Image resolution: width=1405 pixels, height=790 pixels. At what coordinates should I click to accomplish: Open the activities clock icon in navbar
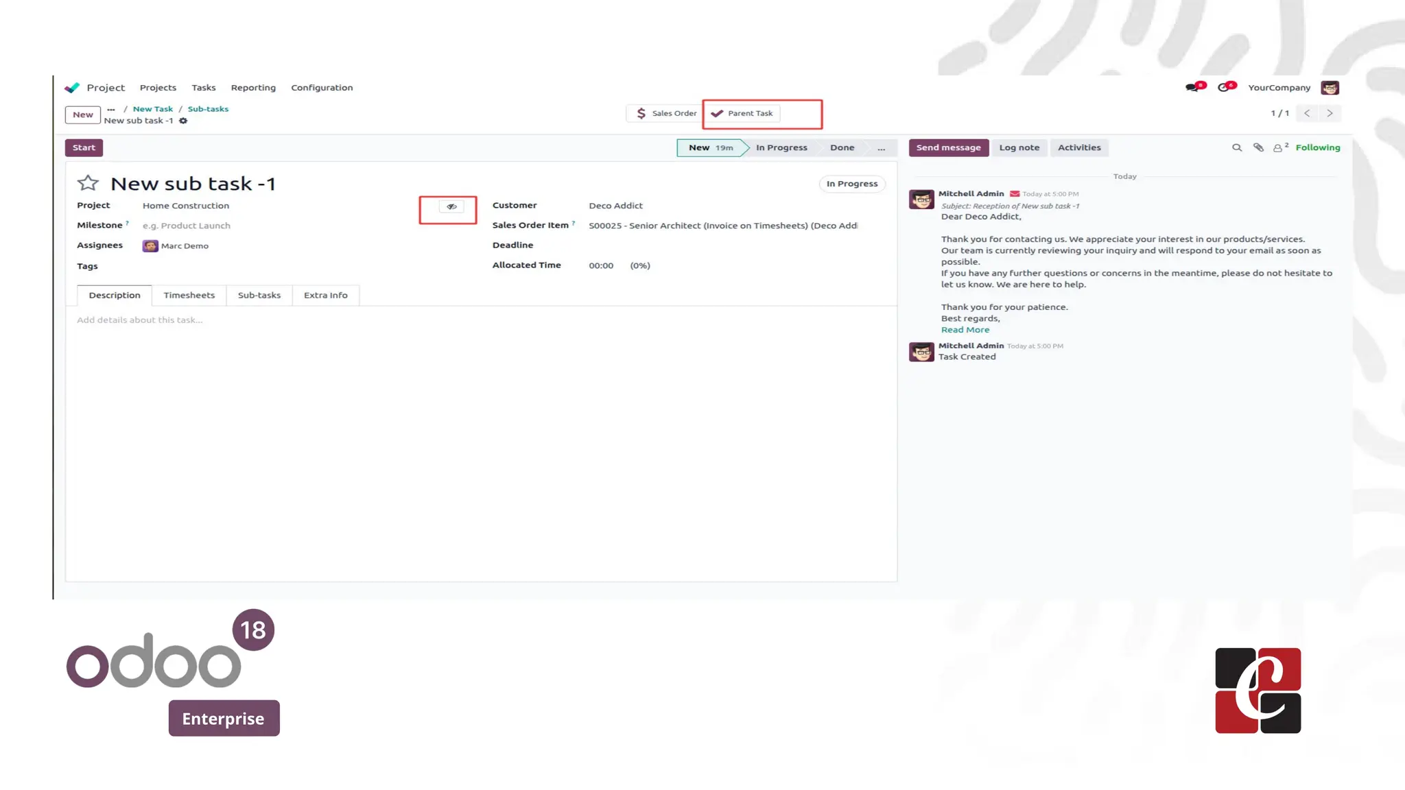1224,88
